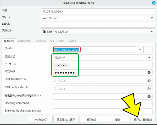The height and width of the screenshot is (125, 157).
Task: Switch to SSH トンネル tab
Action: click(57, 41)
